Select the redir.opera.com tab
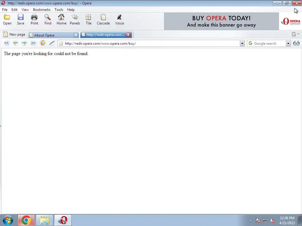Viewport: 302px width, 226px height. pyautogui.click(x=105, y=35)
